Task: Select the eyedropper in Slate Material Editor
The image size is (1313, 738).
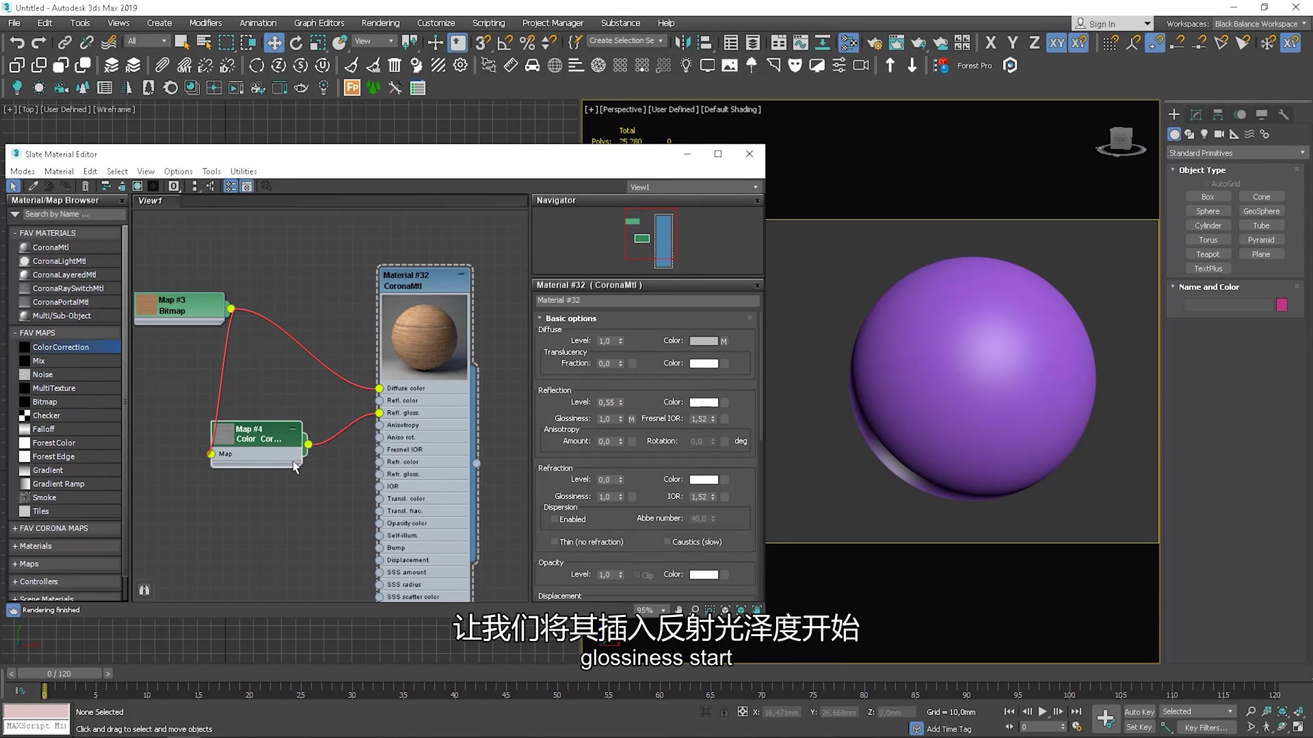Action: [x=33, y=186]
